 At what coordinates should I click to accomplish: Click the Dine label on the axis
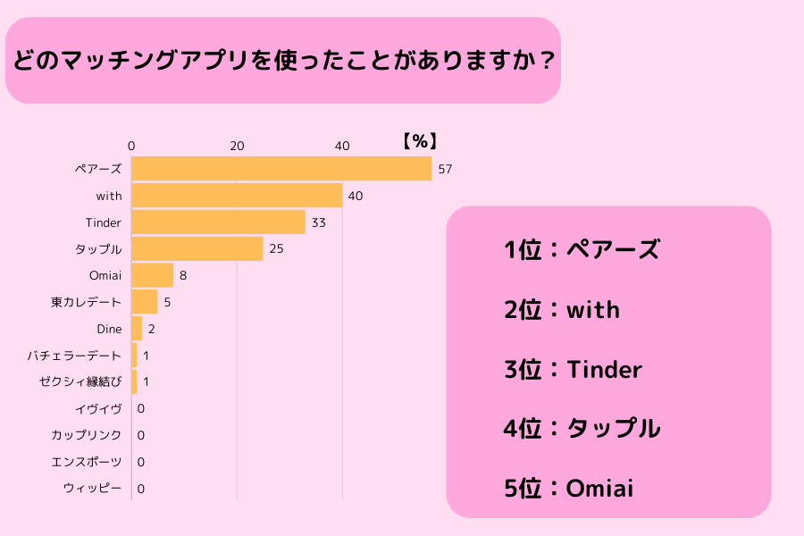pyautogui.click(x=109, y=329)
